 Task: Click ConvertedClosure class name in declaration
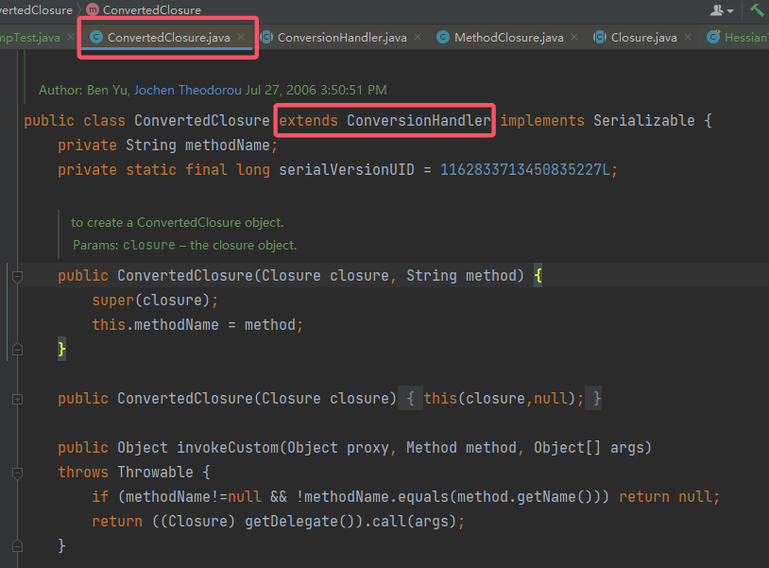[x=201, y=121]
